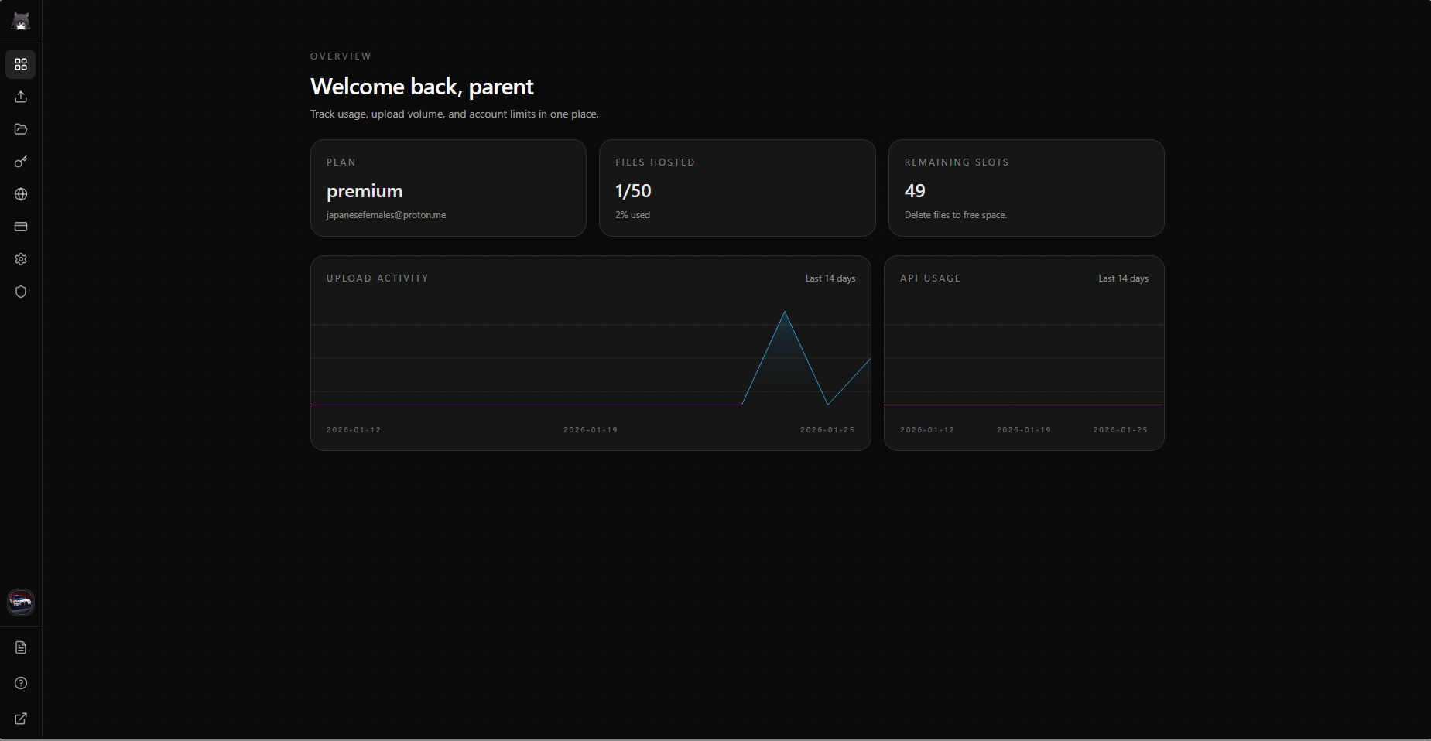The image size is (1431, 741).
Task: Click the Files Hosted 1/50 card
Action: (737, 188)
